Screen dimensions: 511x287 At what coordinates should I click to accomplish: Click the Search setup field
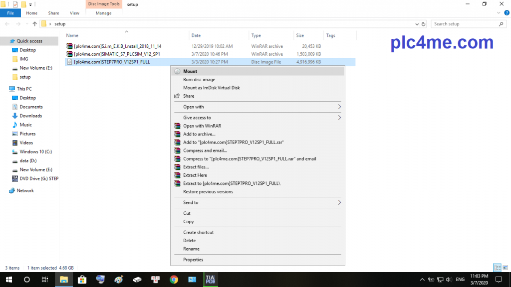tap(469, 24)
